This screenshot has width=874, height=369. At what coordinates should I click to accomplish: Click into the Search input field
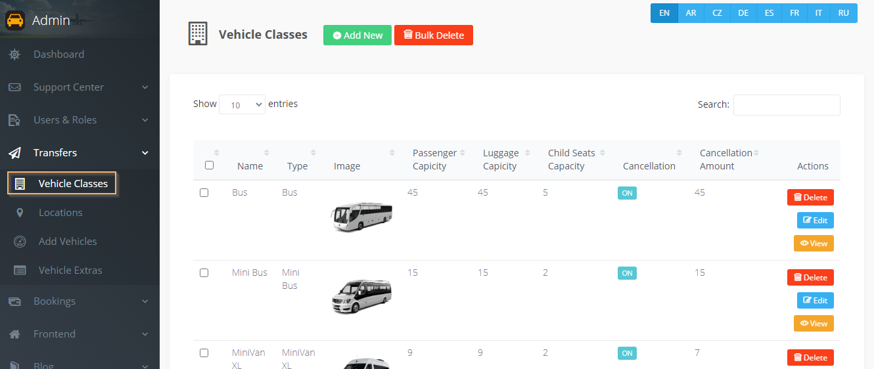pos(786,105)
